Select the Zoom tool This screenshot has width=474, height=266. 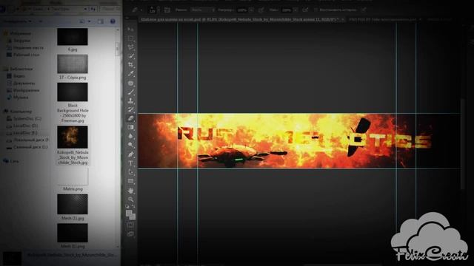pos(130,199)
